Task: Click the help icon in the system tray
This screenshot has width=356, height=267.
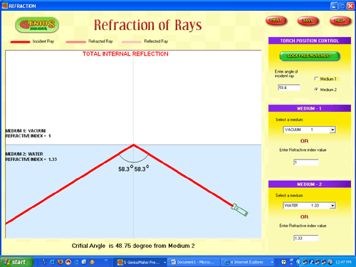Action: tap(283, 262)
